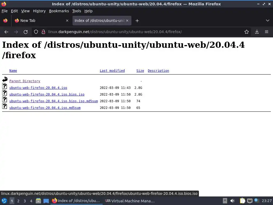
Task: Open the Downloads panel
Action: pos(257,32)
